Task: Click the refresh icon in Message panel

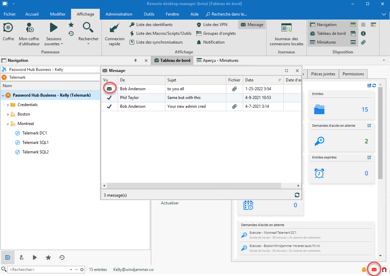Action: [297, 195]
